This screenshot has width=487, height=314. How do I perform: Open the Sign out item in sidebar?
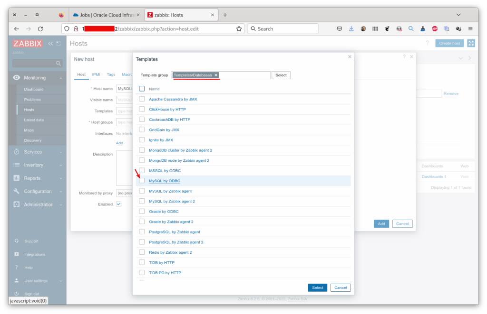pos(32,294)
